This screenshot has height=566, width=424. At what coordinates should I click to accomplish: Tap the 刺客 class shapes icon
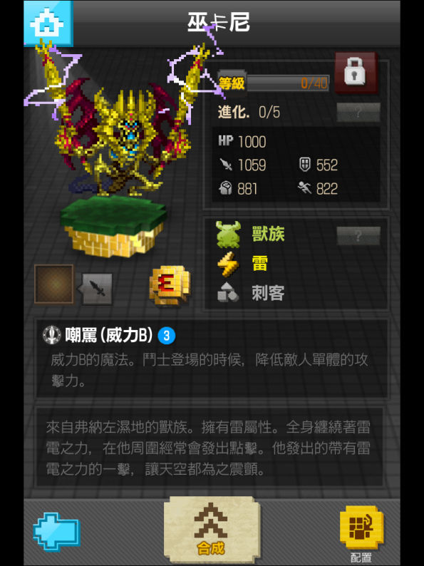click(x=228, y=292)
